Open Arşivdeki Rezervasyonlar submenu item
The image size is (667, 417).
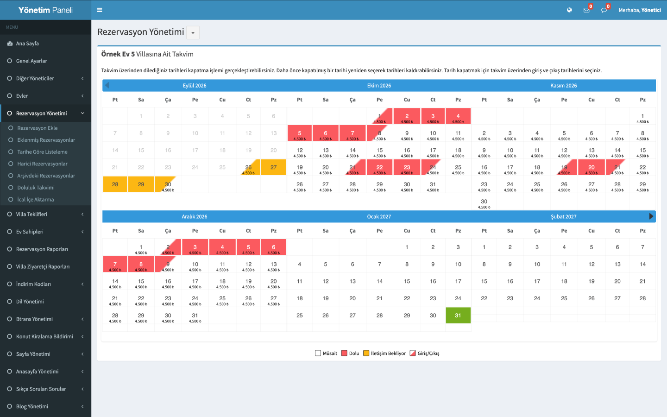46,176
